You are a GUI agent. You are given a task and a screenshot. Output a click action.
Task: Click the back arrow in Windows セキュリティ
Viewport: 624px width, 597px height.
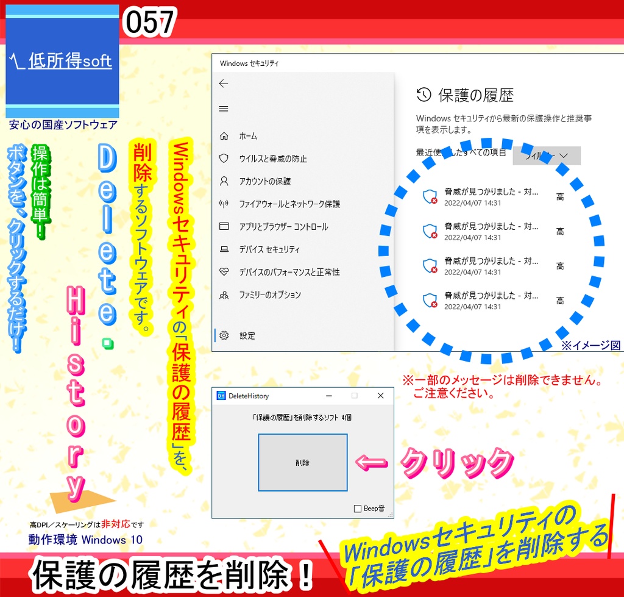click(223, 84)
